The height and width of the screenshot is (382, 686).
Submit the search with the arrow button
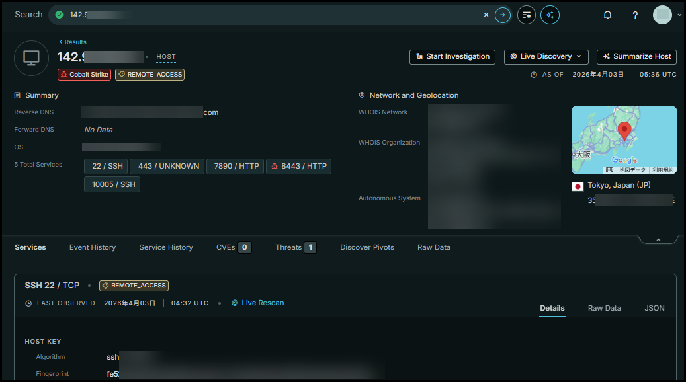[x=503, y=15]
